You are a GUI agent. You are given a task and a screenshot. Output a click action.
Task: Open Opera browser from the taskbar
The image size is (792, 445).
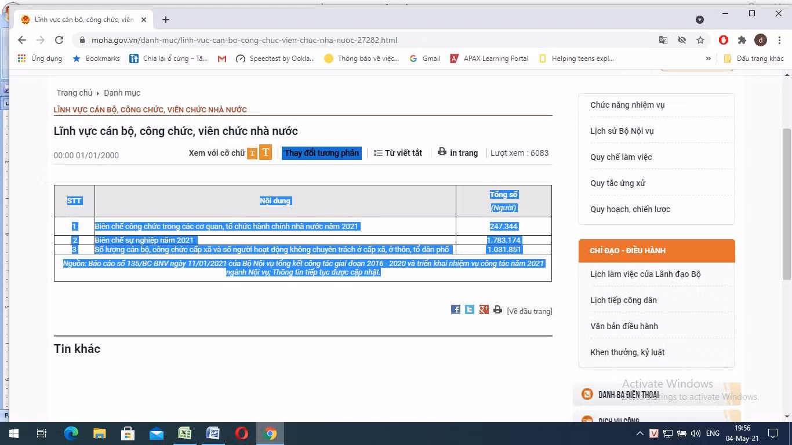[x=242, y=433]
